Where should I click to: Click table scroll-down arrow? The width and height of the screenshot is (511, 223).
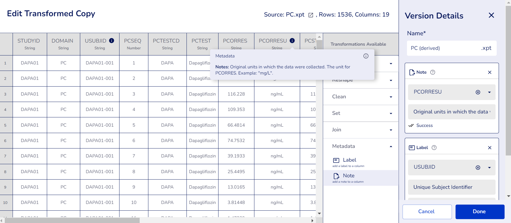(319, 213)
